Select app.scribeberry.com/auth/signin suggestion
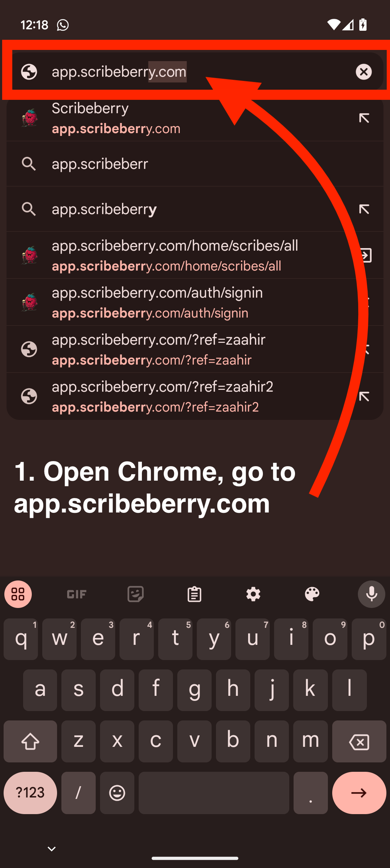Image resolution: width=390 pixels, height=868 pixels. [x=195, y=302]
